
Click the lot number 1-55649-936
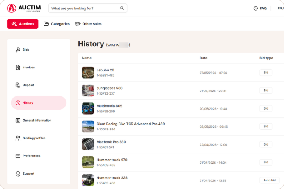(106, 129)
